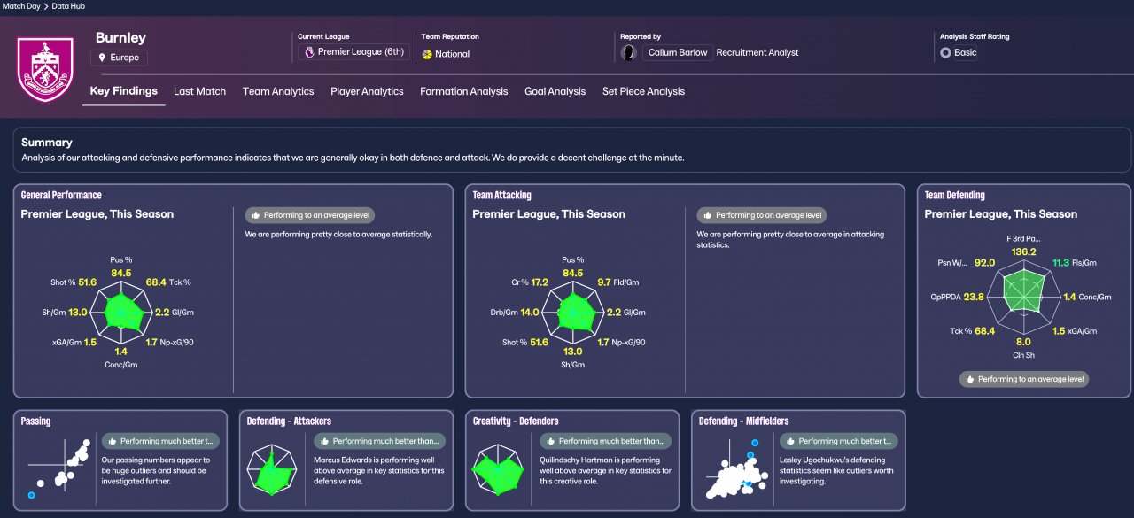Click the General Performance radar chart

tap(122, 313)
